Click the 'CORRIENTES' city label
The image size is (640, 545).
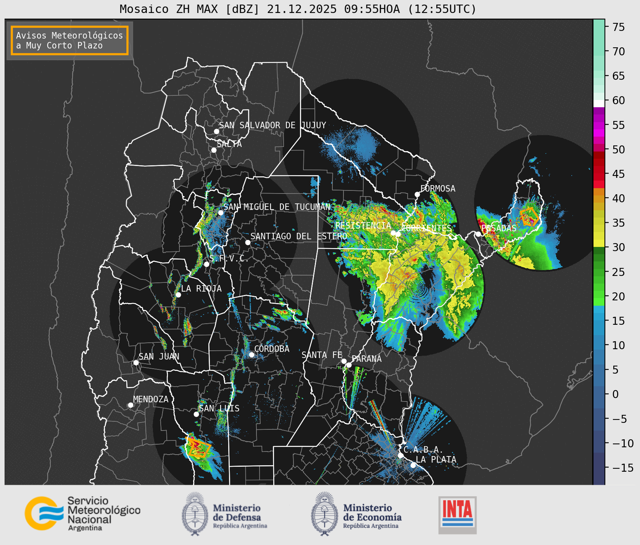coord(426,228)
